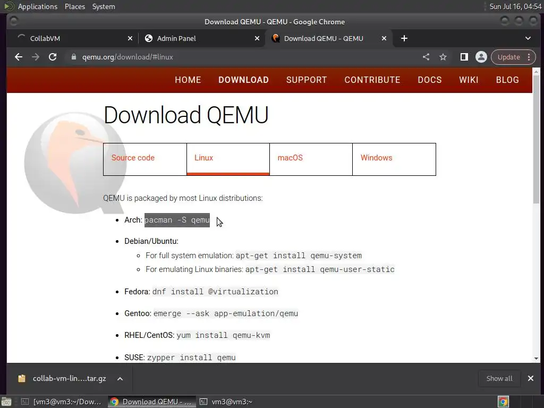The image size is (544, 408).
Task: Close the Download QEMU tab
Action: (x=384, y=38)
